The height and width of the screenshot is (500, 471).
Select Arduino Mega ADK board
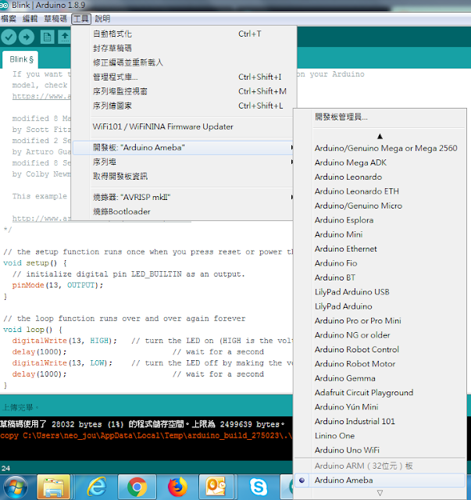[x=380, y=162]
